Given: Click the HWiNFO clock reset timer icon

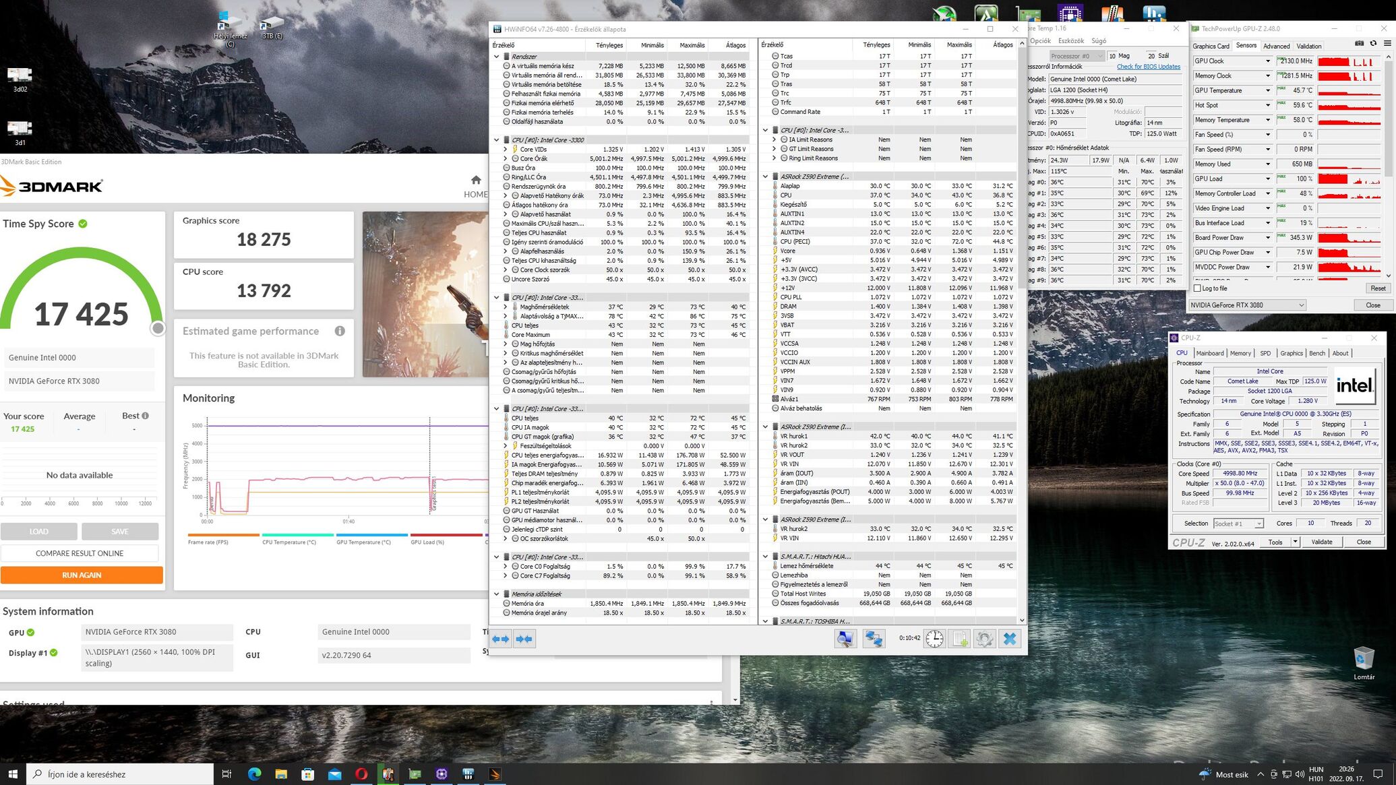Looking at the screenshot, I should (934, 639).
